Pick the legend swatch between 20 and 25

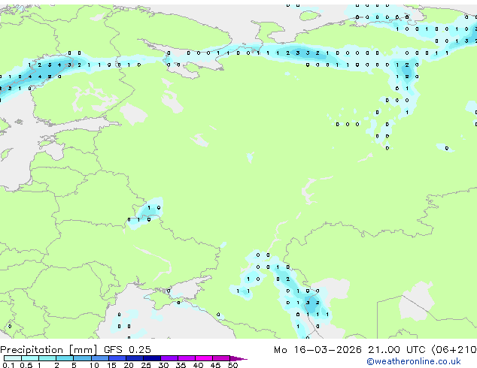click(135, 358)
